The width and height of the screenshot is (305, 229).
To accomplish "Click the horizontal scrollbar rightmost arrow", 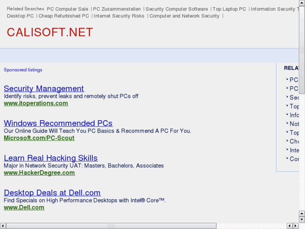I will point(296,226).
